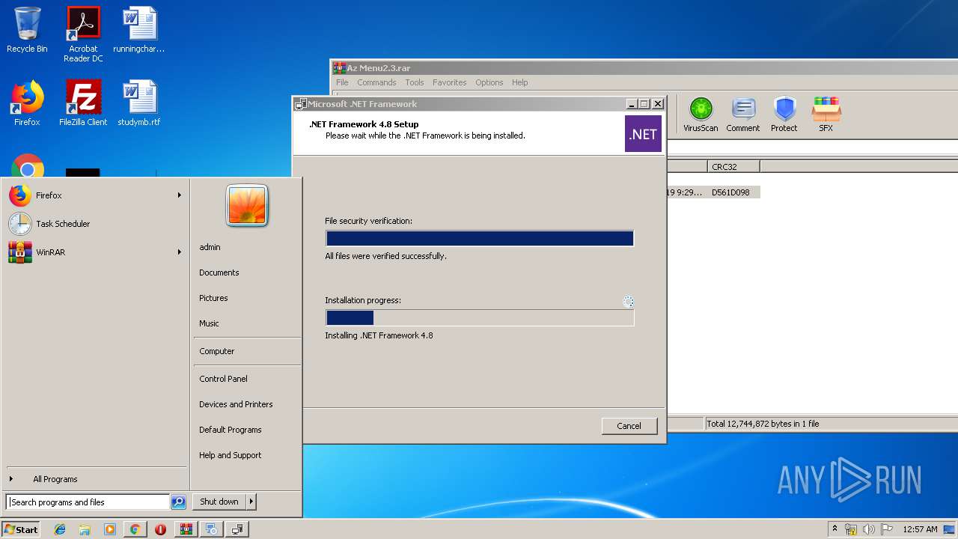The image size is (958, 539).
Task: Open Recycle Bin on the desktop
Action: (27, 30)
